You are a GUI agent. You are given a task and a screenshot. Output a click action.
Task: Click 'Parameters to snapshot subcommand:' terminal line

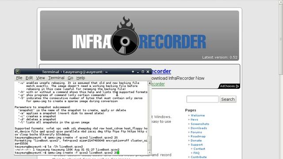42,107
